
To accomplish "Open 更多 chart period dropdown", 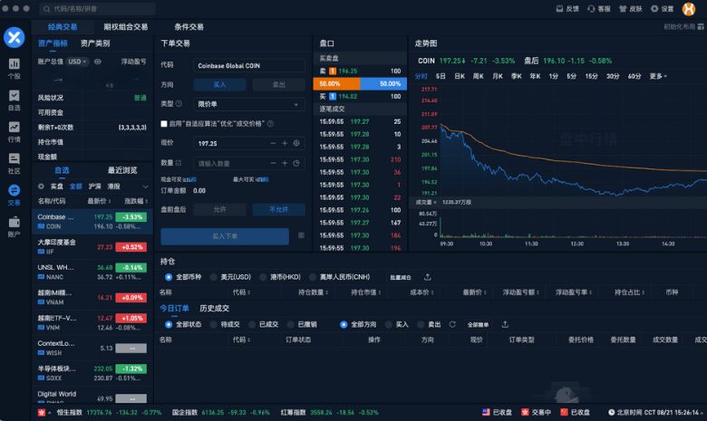I will point(658,76).
